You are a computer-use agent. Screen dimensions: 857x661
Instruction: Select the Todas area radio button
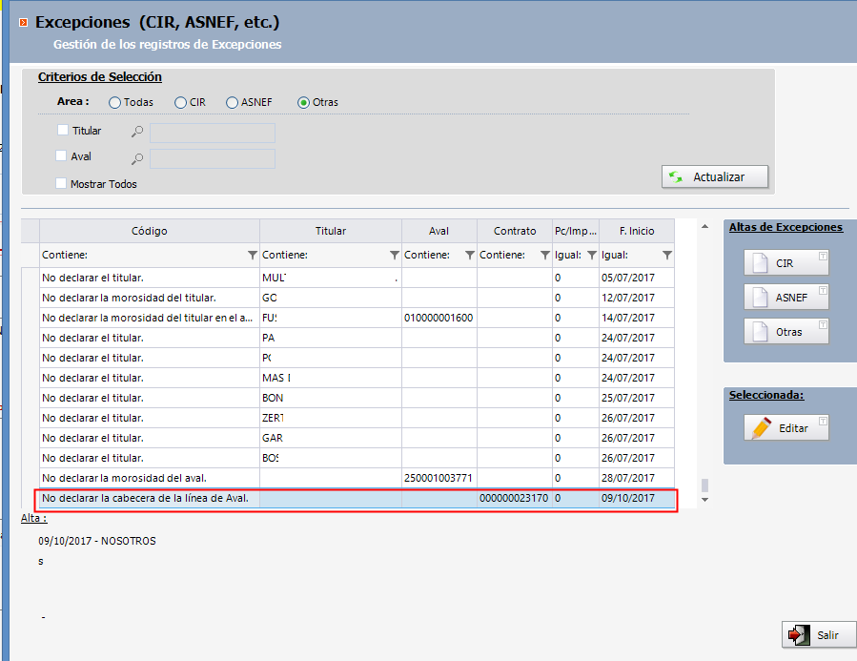pos(114,103)
